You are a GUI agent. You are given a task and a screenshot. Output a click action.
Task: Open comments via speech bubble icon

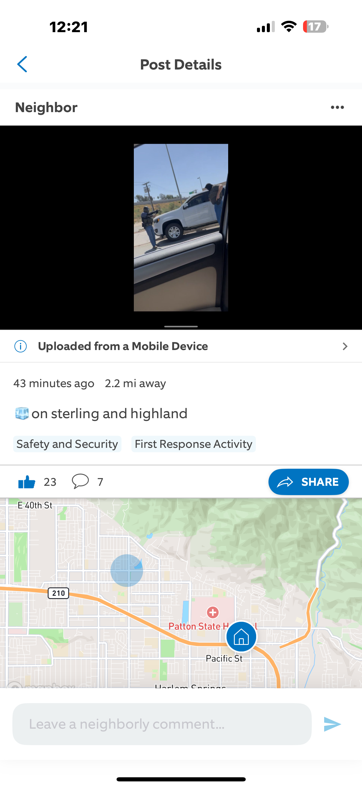coord(80,481)
